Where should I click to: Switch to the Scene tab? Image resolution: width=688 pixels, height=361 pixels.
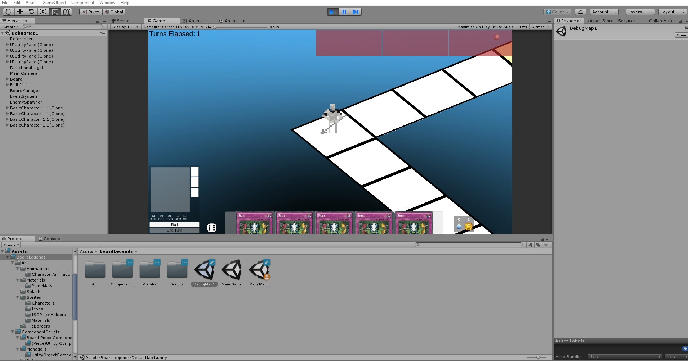pyautogui.click(x=120, y=21)
